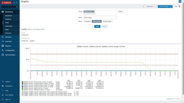Click the clock icon in time selector
This screenshot has height=103, width=184.
pyautogui.click(x=170, y=7)
